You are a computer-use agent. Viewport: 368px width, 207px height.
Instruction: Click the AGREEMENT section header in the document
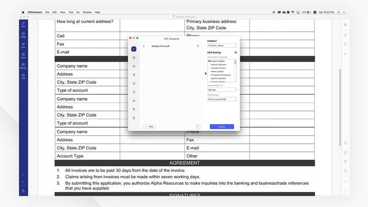point(185,163)
